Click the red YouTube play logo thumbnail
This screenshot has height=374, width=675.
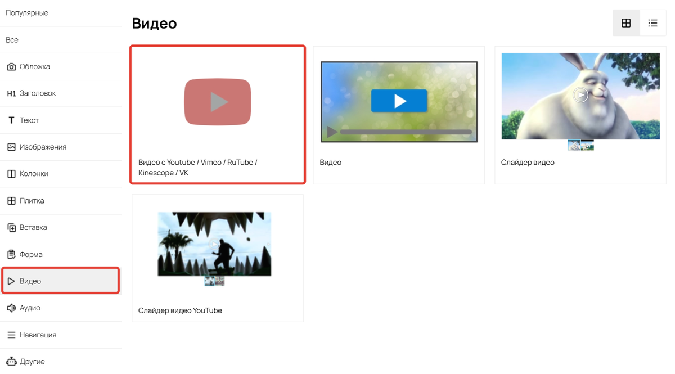(218, 102)
